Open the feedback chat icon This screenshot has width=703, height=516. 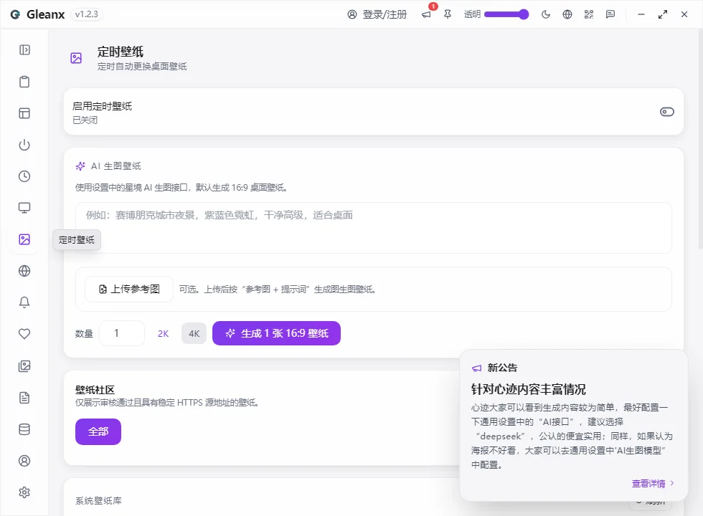[x=610, y=14]
